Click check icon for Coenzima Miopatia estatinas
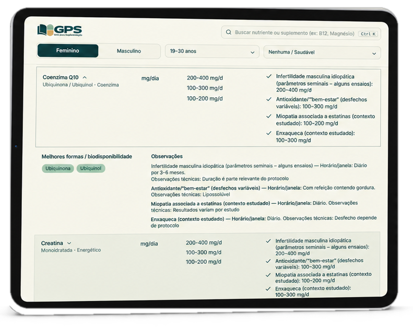 click(269, 116)
